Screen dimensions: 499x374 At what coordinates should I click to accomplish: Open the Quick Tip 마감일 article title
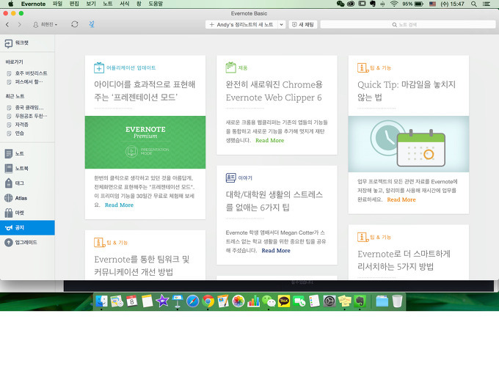pyautogui.click(x=407, y=91)
